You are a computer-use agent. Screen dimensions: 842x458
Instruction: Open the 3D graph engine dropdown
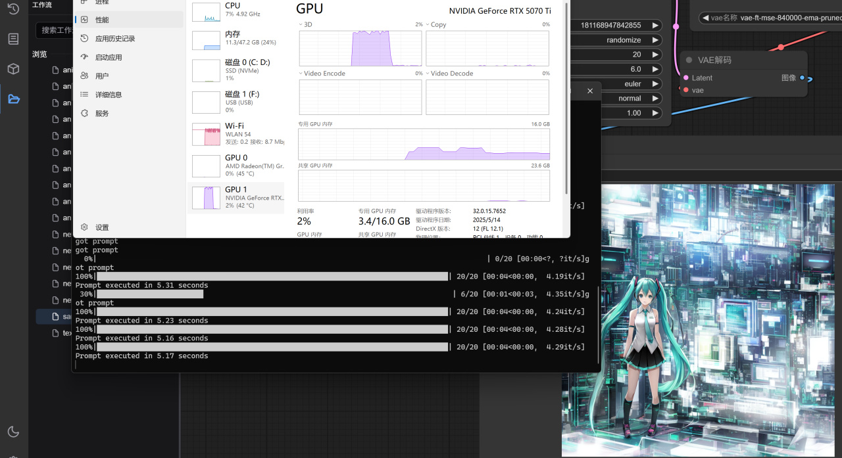[x=306, y=24]
